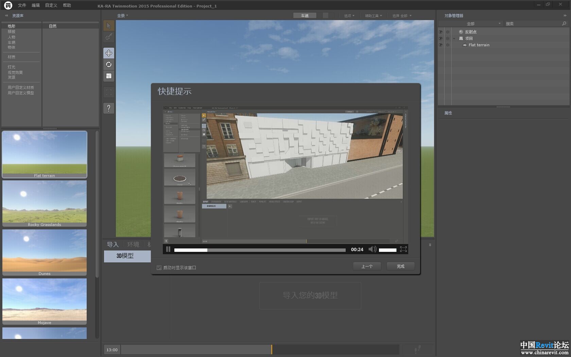Viewport: 571px width, 357px height.
Task: Open the 选项 options dropdown
Action: [349, 16]
